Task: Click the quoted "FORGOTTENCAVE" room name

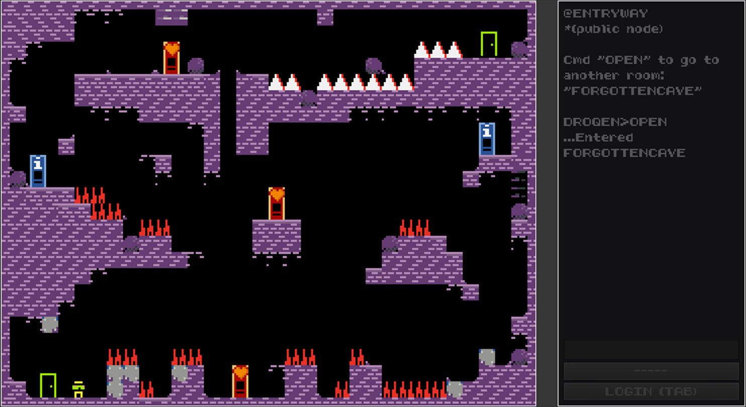Action: tap(632, 91)
